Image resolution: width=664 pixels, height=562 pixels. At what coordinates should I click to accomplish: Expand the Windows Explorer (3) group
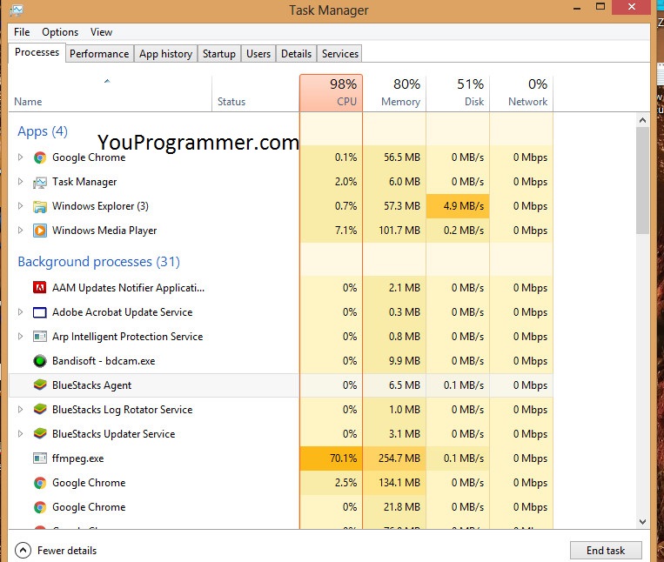[x=20, y=206]
